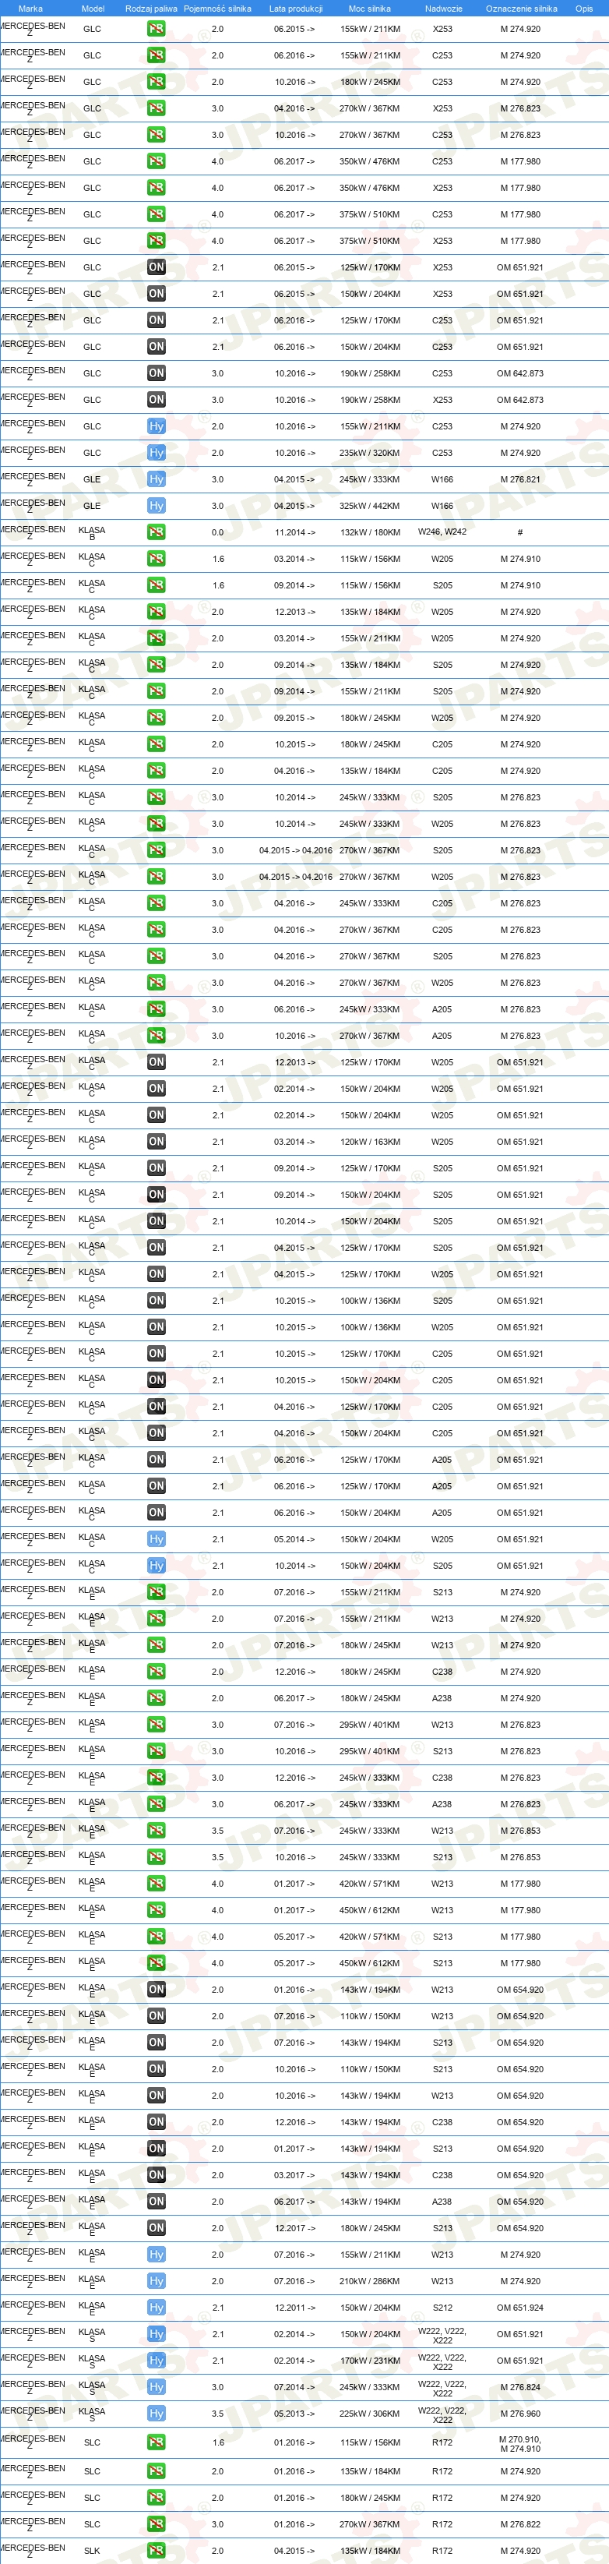The width and height of the screenshot is (609, 2564).
Task: Click the '210kW / 286KM' power cell
Action: (x=369, y=2281)
